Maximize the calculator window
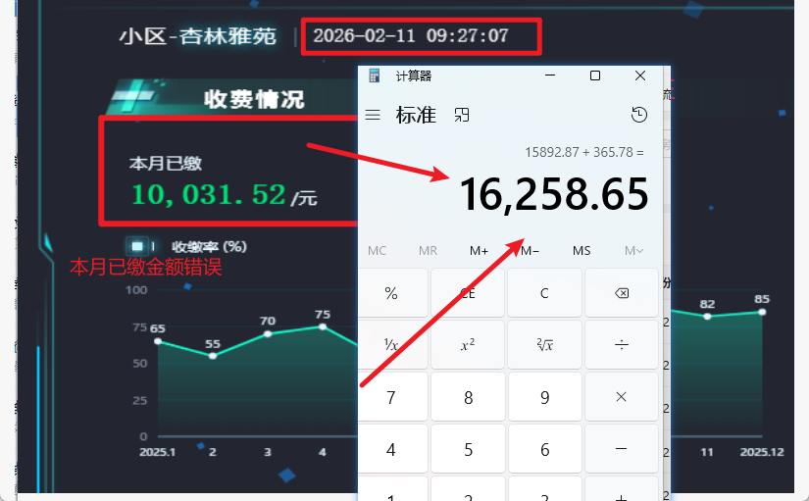The width and height of the screenshot is (809, 501). click(x=595, y=75)
